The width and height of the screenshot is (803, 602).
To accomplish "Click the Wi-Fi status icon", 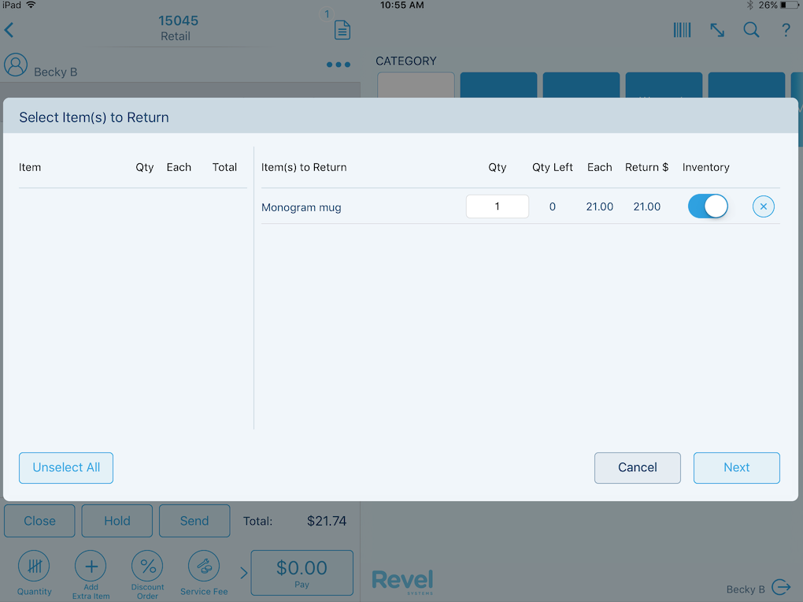I will (x=31, y=6).
